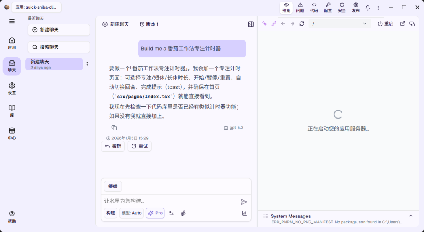Image resolution: width=424 pixels, height=232 pixels.
Task: Toggle Pro mode in the chat input
Action: (155, 213)
